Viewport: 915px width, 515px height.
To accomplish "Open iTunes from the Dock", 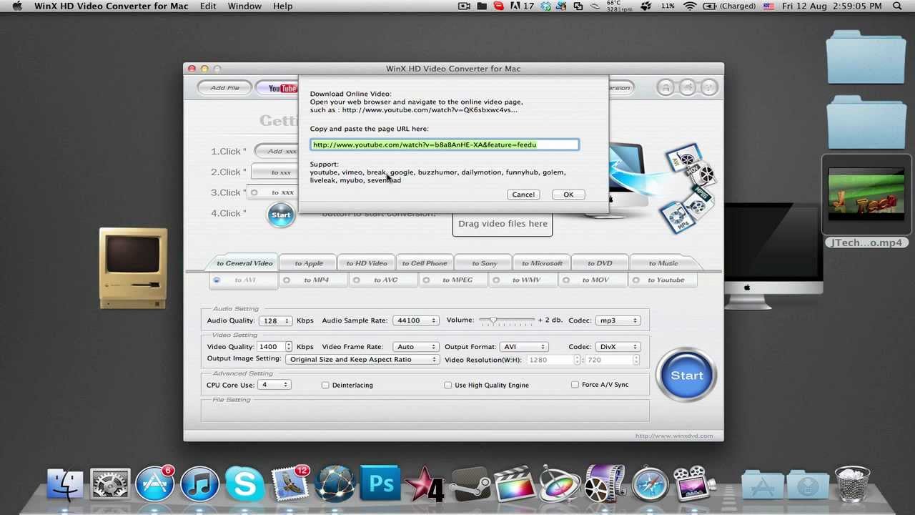I will tap(199, 484).
